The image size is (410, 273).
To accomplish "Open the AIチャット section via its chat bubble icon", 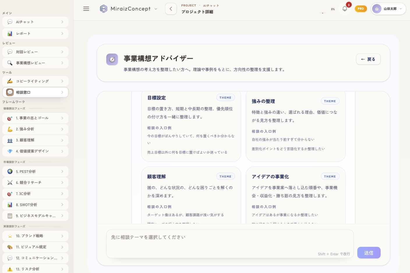I will click(x=10, y=22).
